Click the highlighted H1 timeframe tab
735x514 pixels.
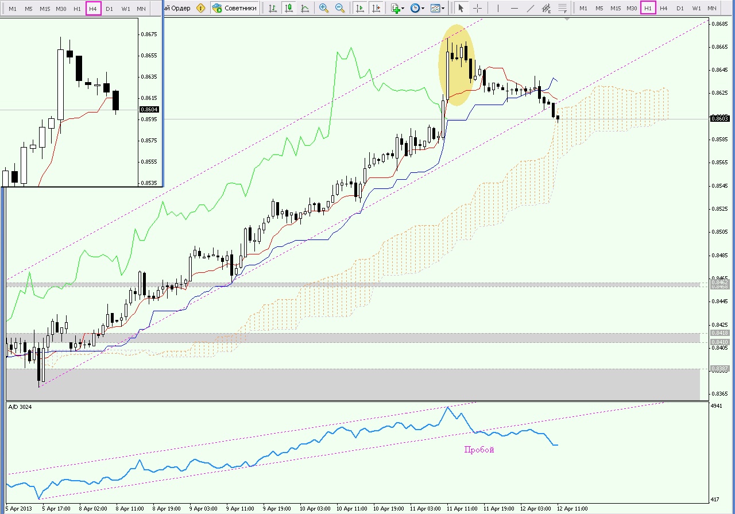648,8
